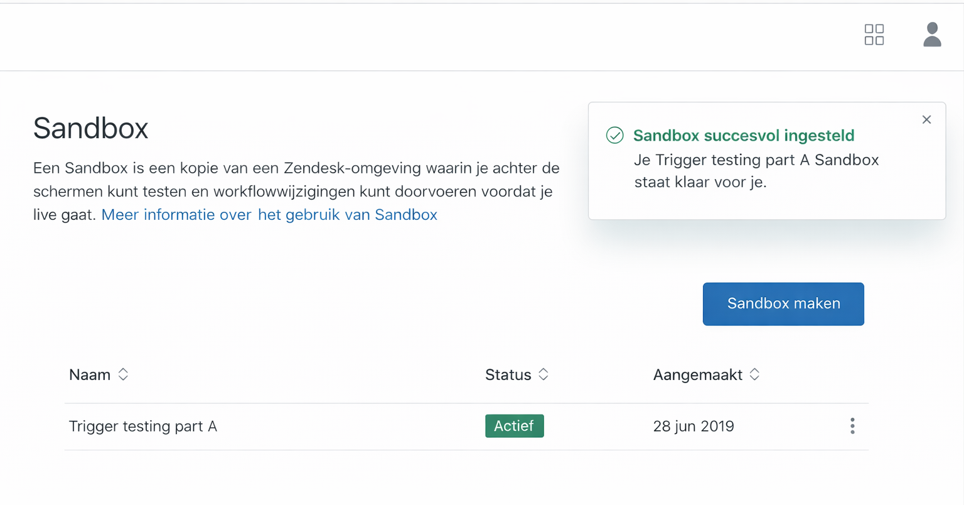Screen dimensions: 964x505
Task: Open Meer informatie over het gebruik van Sandbox link
Action: click(x=269, y=215)
